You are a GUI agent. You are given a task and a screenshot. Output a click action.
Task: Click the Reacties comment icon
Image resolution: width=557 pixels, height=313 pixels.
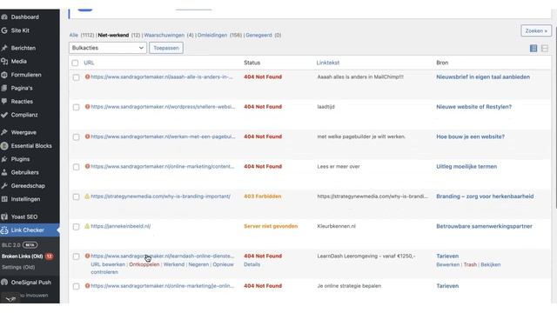point(4,102)
